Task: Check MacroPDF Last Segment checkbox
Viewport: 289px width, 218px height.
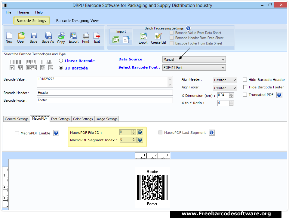Action: tap(160, 133)
